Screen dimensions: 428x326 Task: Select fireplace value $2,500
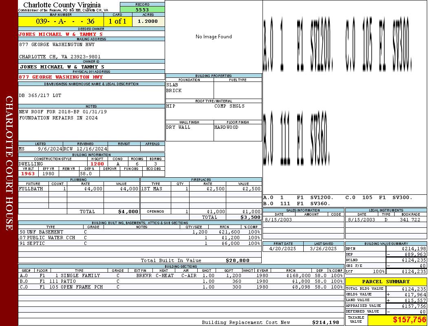click(252, 189)
